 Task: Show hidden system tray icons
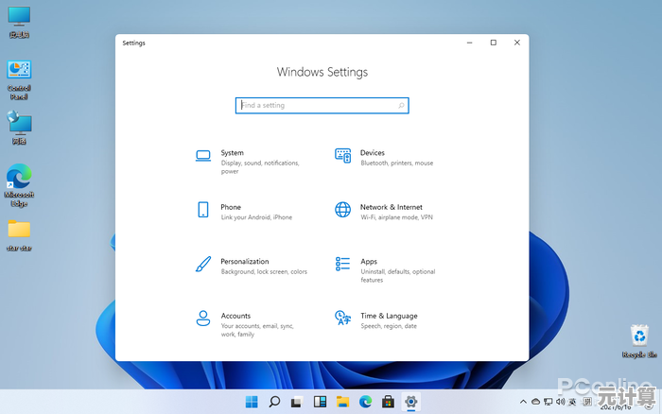(524, 402)
